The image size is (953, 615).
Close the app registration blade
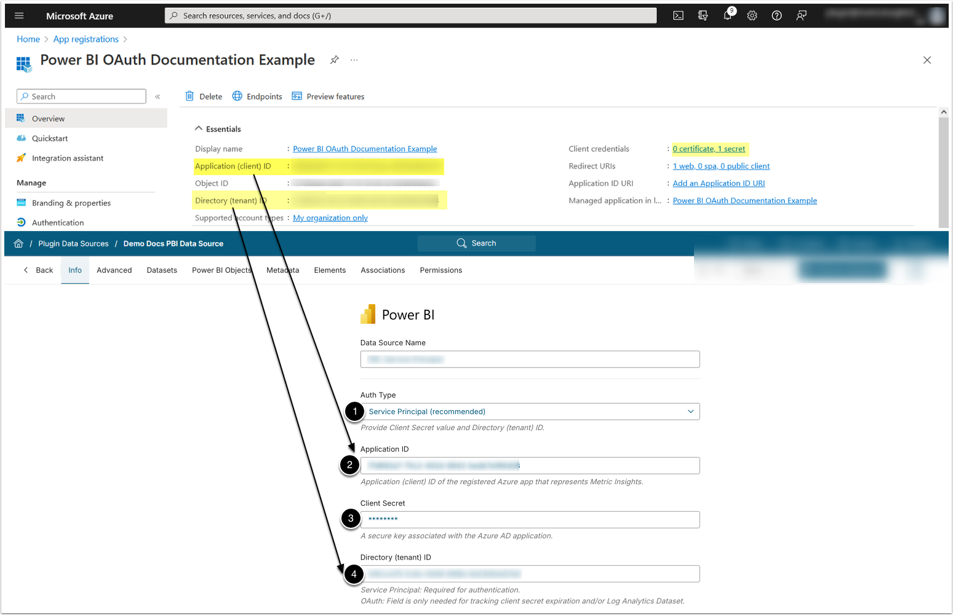coord(927,60)
